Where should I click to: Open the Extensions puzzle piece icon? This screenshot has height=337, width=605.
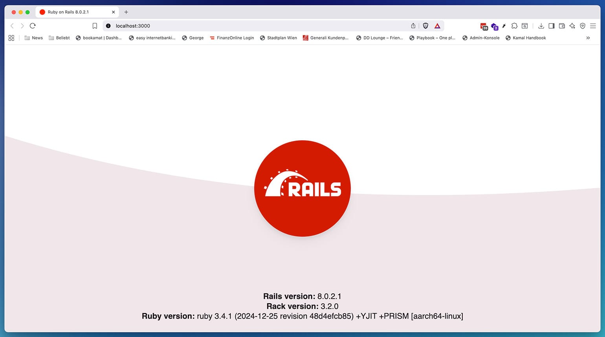tap(514, 26)
